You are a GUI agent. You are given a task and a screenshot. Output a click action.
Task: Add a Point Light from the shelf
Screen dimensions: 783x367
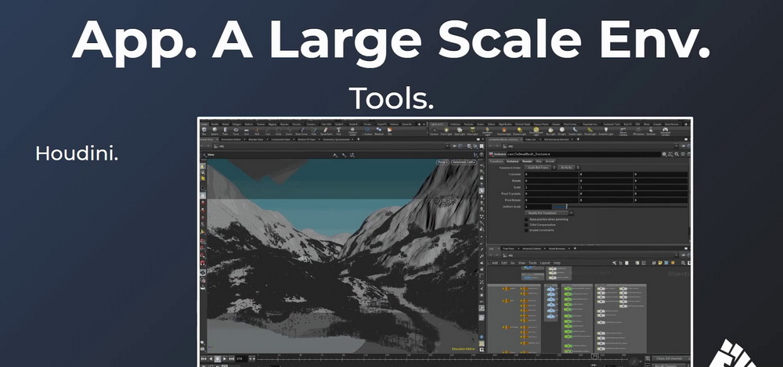[x=446, y=131]
